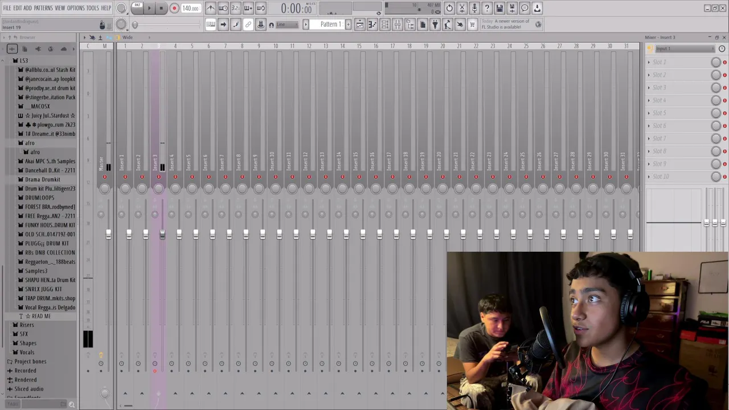The image size is (729, 410).
Task: Open the Mixer view icon
Action: pyautogui.click(x=398, y=24)
